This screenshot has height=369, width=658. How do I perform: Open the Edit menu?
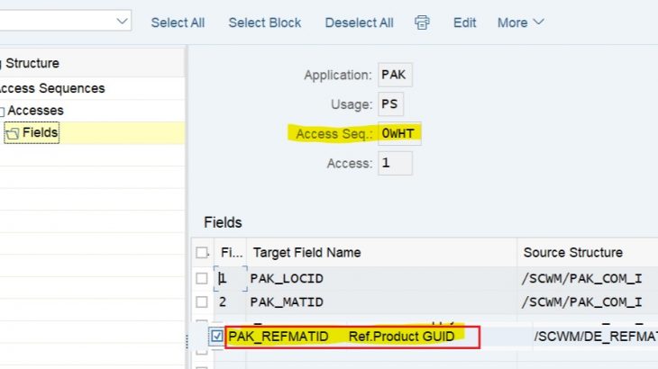pyautogui.click(x=464, y=22)
